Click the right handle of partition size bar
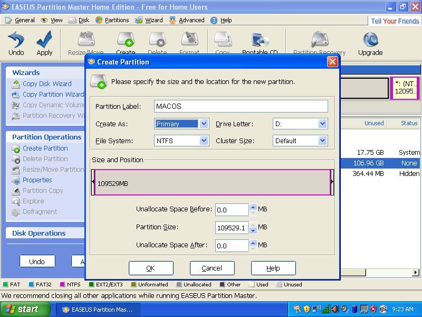This screenshot has width=422, height=317. [332, 182]
